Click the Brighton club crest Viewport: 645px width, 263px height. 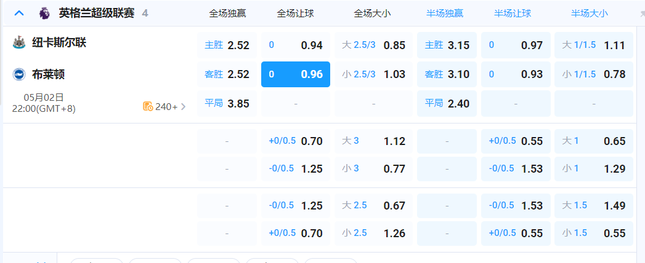(18, 74)
